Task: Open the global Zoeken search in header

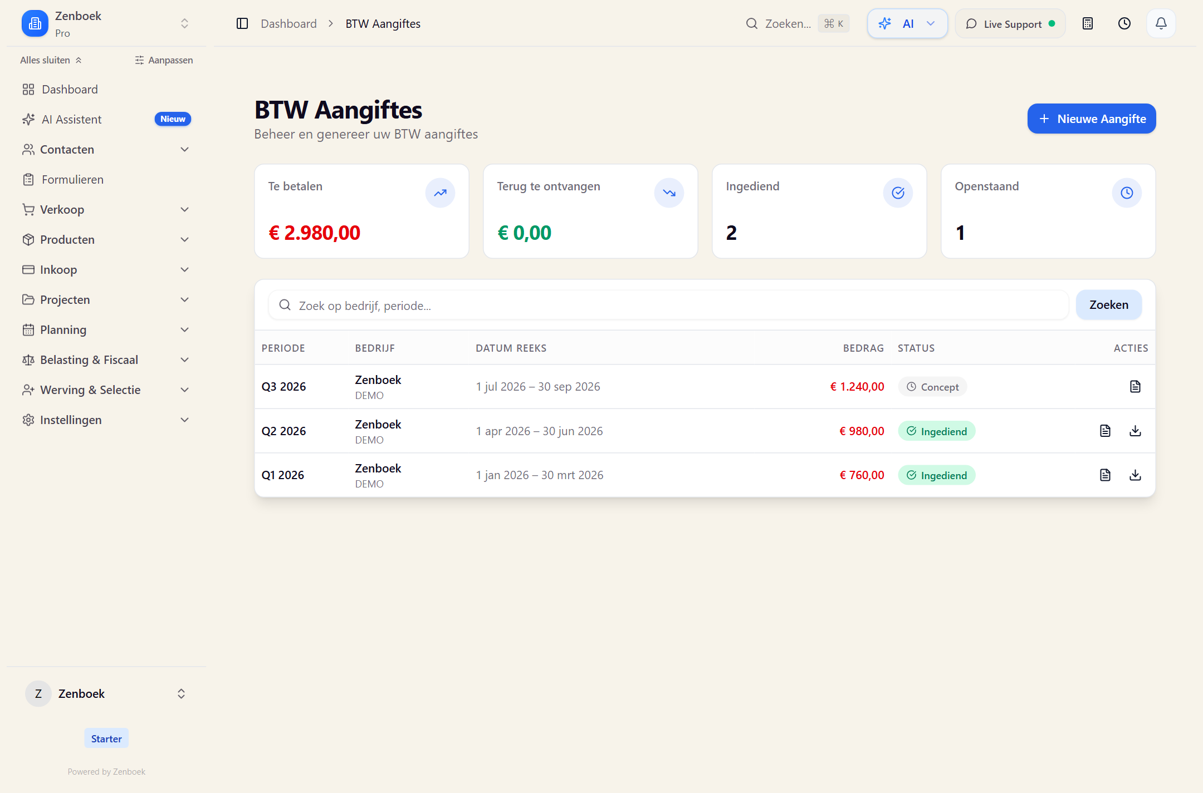Action: click(x=797, y=23)
